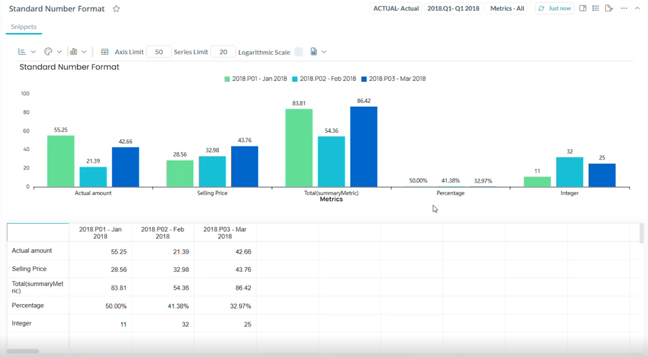This screenshot has height=357, width=648.
Task: Open the color palette icon
Action: [48, 52]
